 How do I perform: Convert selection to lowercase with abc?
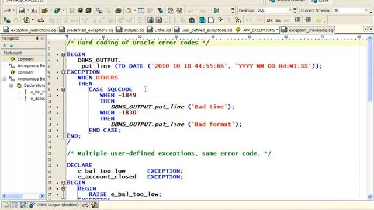click(278, 20)
